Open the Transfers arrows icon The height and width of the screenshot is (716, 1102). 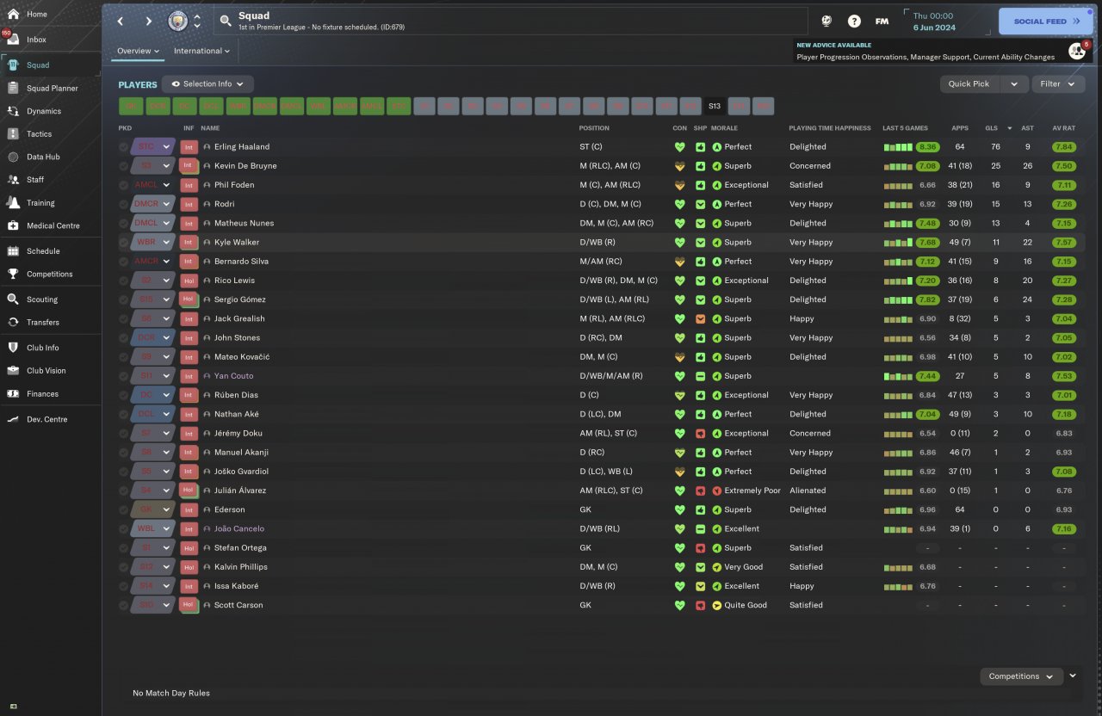pyautogui.click(x=13, y=322)
